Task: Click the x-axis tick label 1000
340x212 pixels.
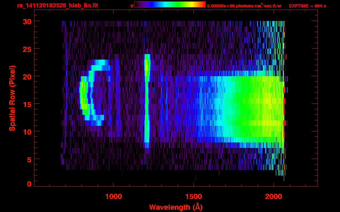Action: [x=114, y=197]
